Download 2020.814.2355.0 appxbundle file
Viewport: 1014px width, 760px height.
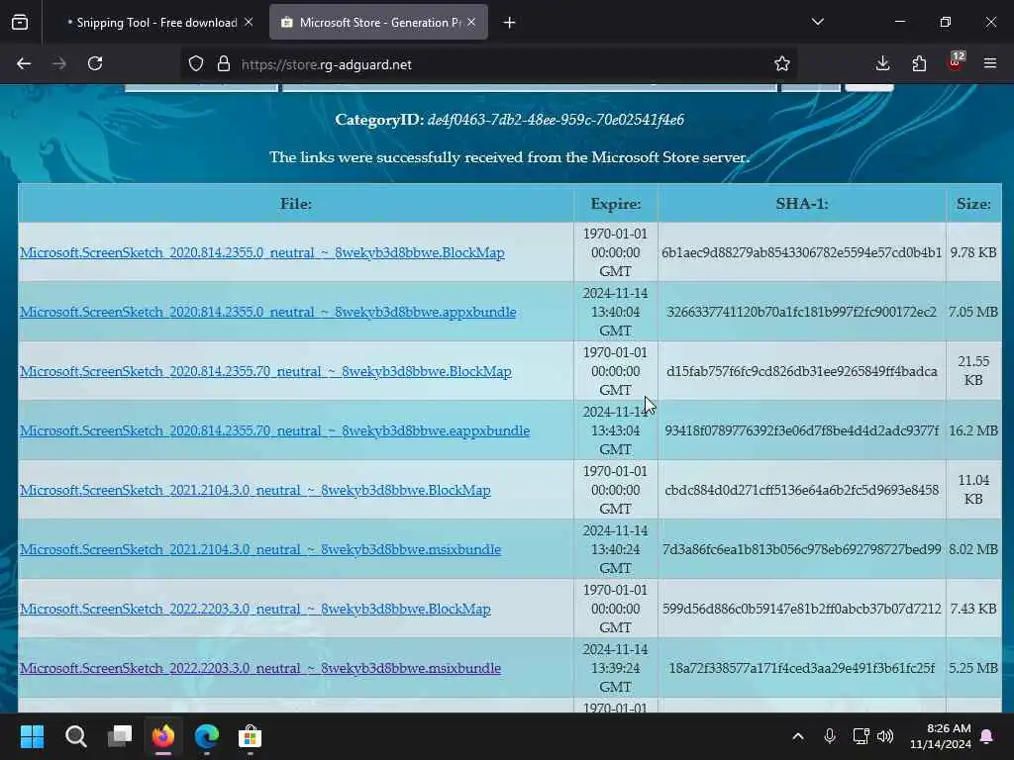coord(267,312)
